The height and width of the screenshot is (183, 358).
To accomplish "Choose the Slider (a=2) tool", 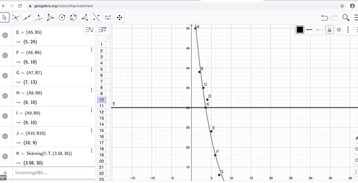I will (108, 17).
